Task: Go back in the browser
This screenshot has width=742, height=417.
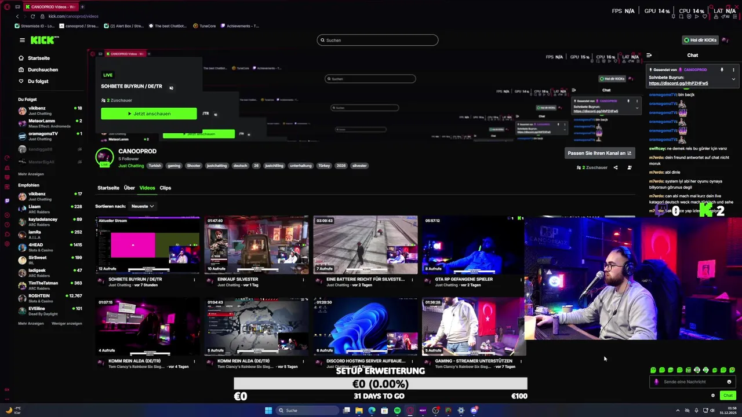Action: point(17,16)
